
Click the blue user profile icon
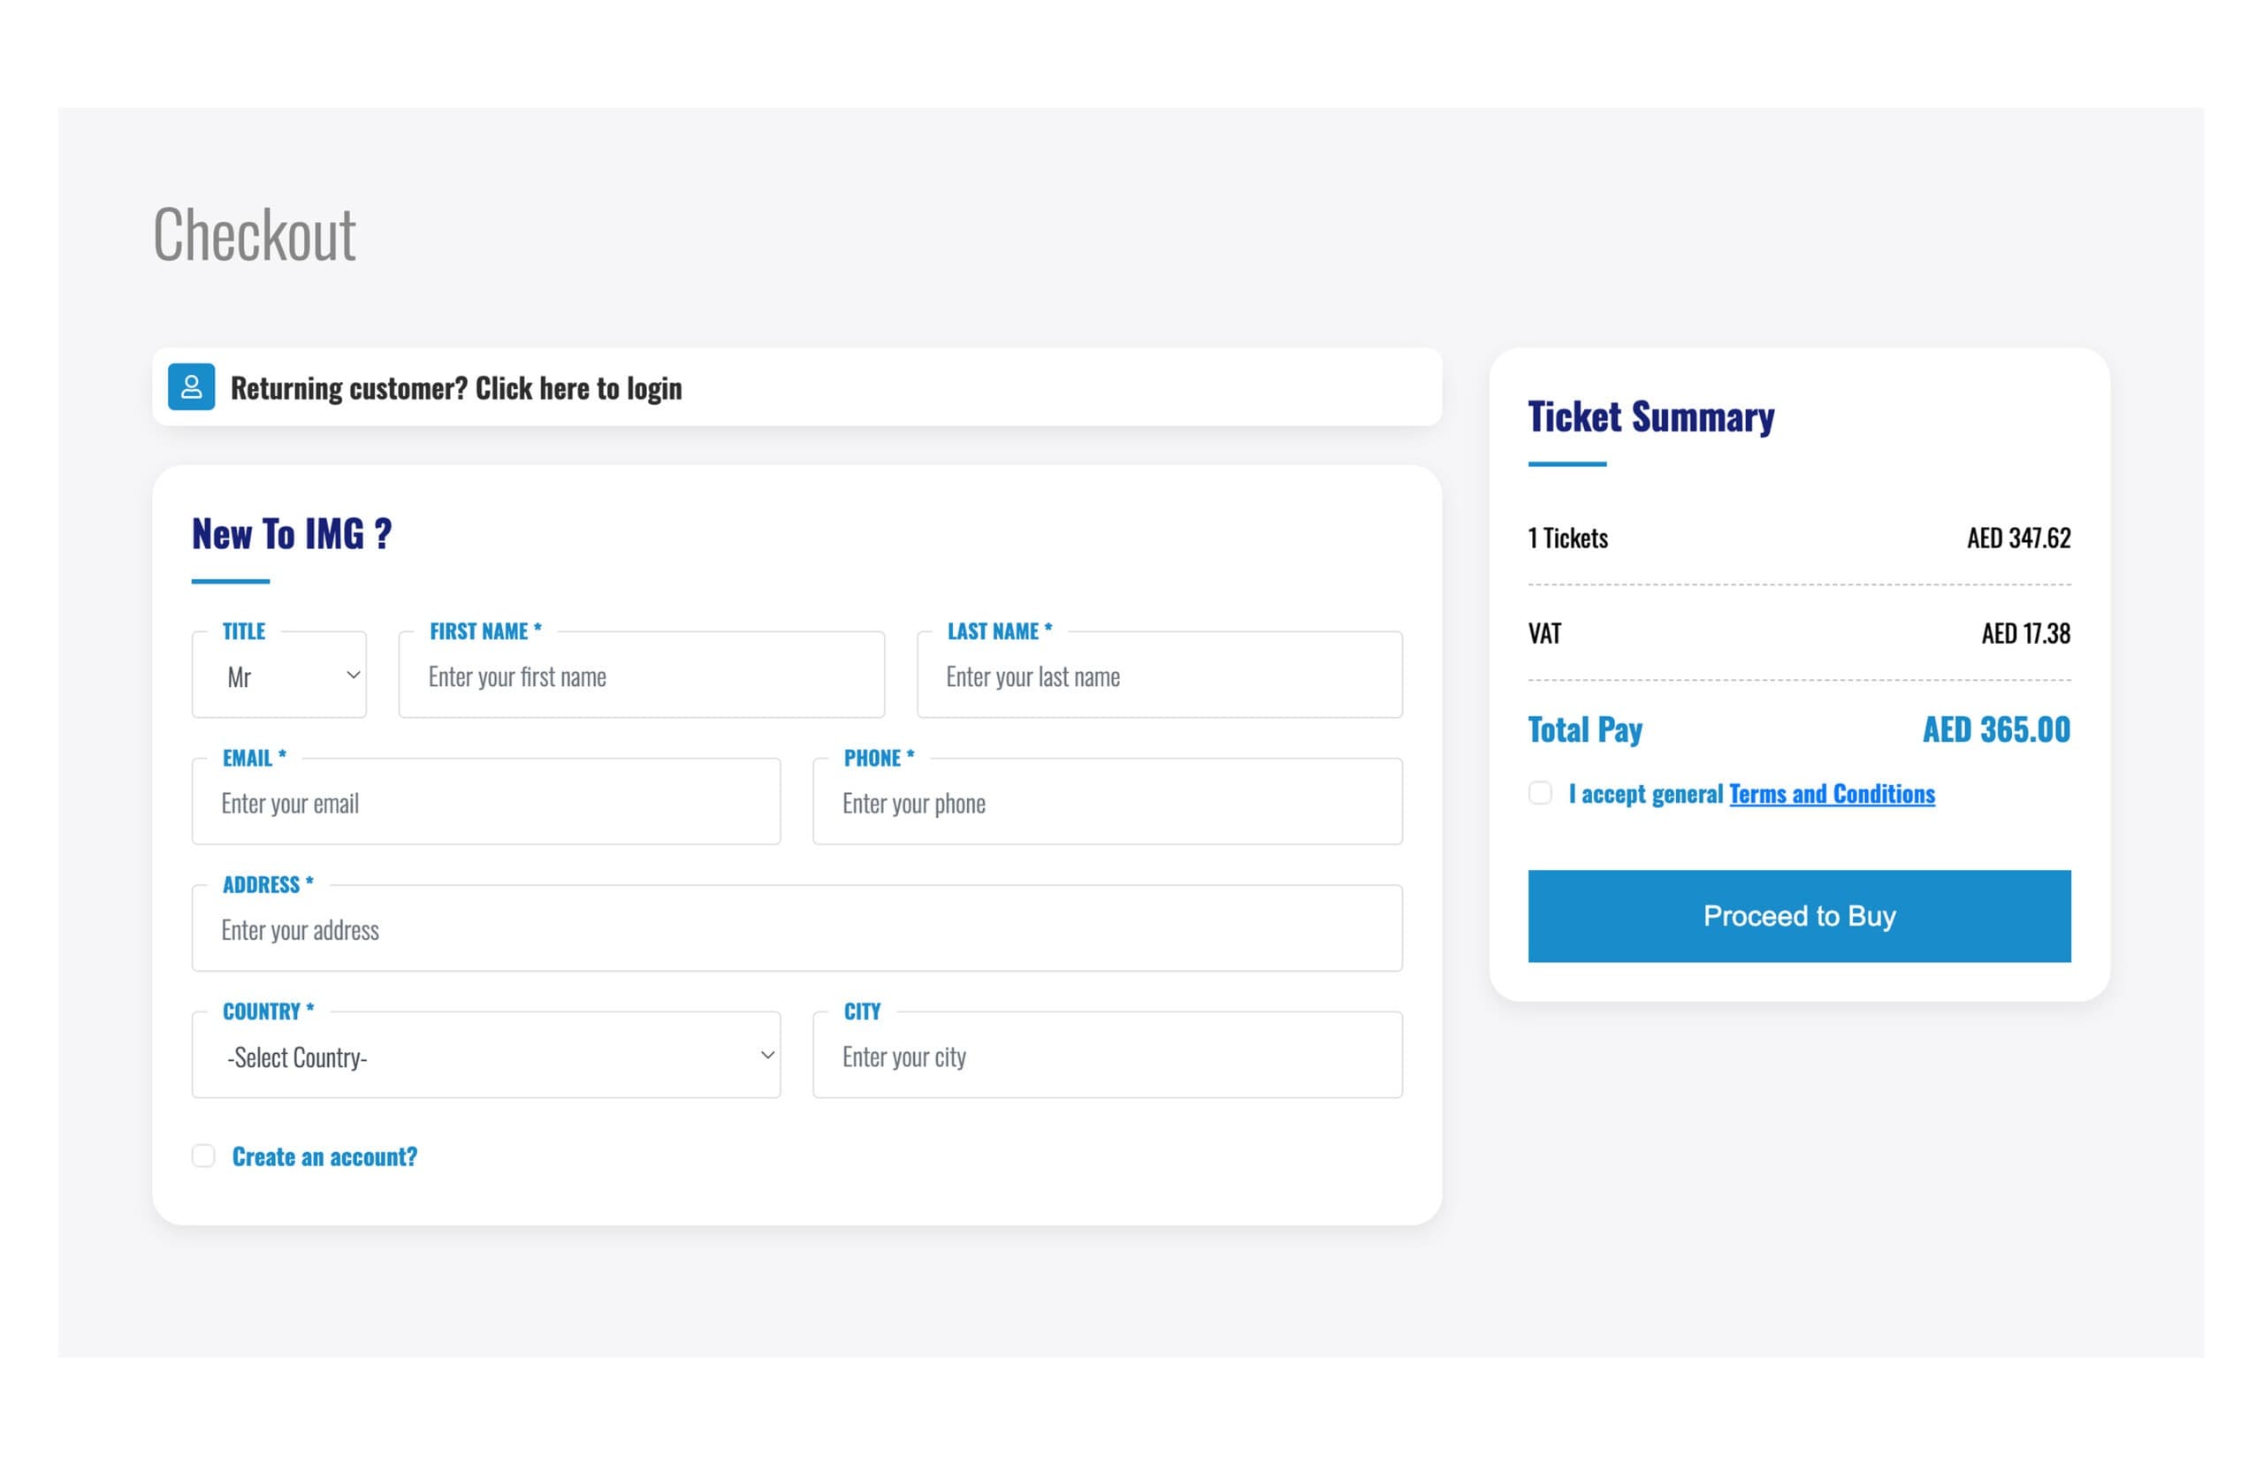(x=191, y=387)
